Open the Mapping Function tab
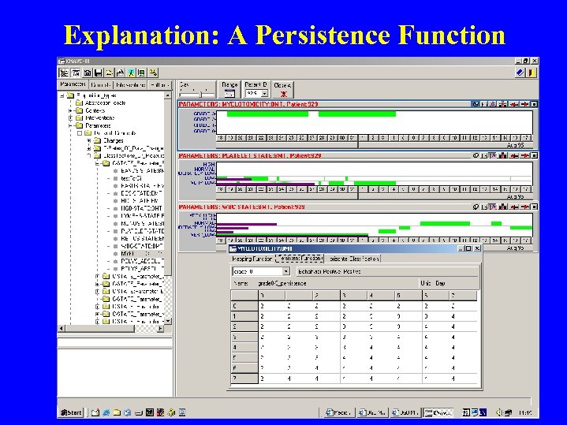 pos(252,259)
